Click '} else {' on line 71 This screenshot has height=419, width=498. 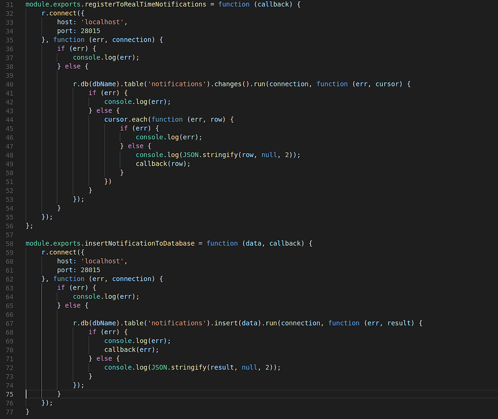point(104,359)
